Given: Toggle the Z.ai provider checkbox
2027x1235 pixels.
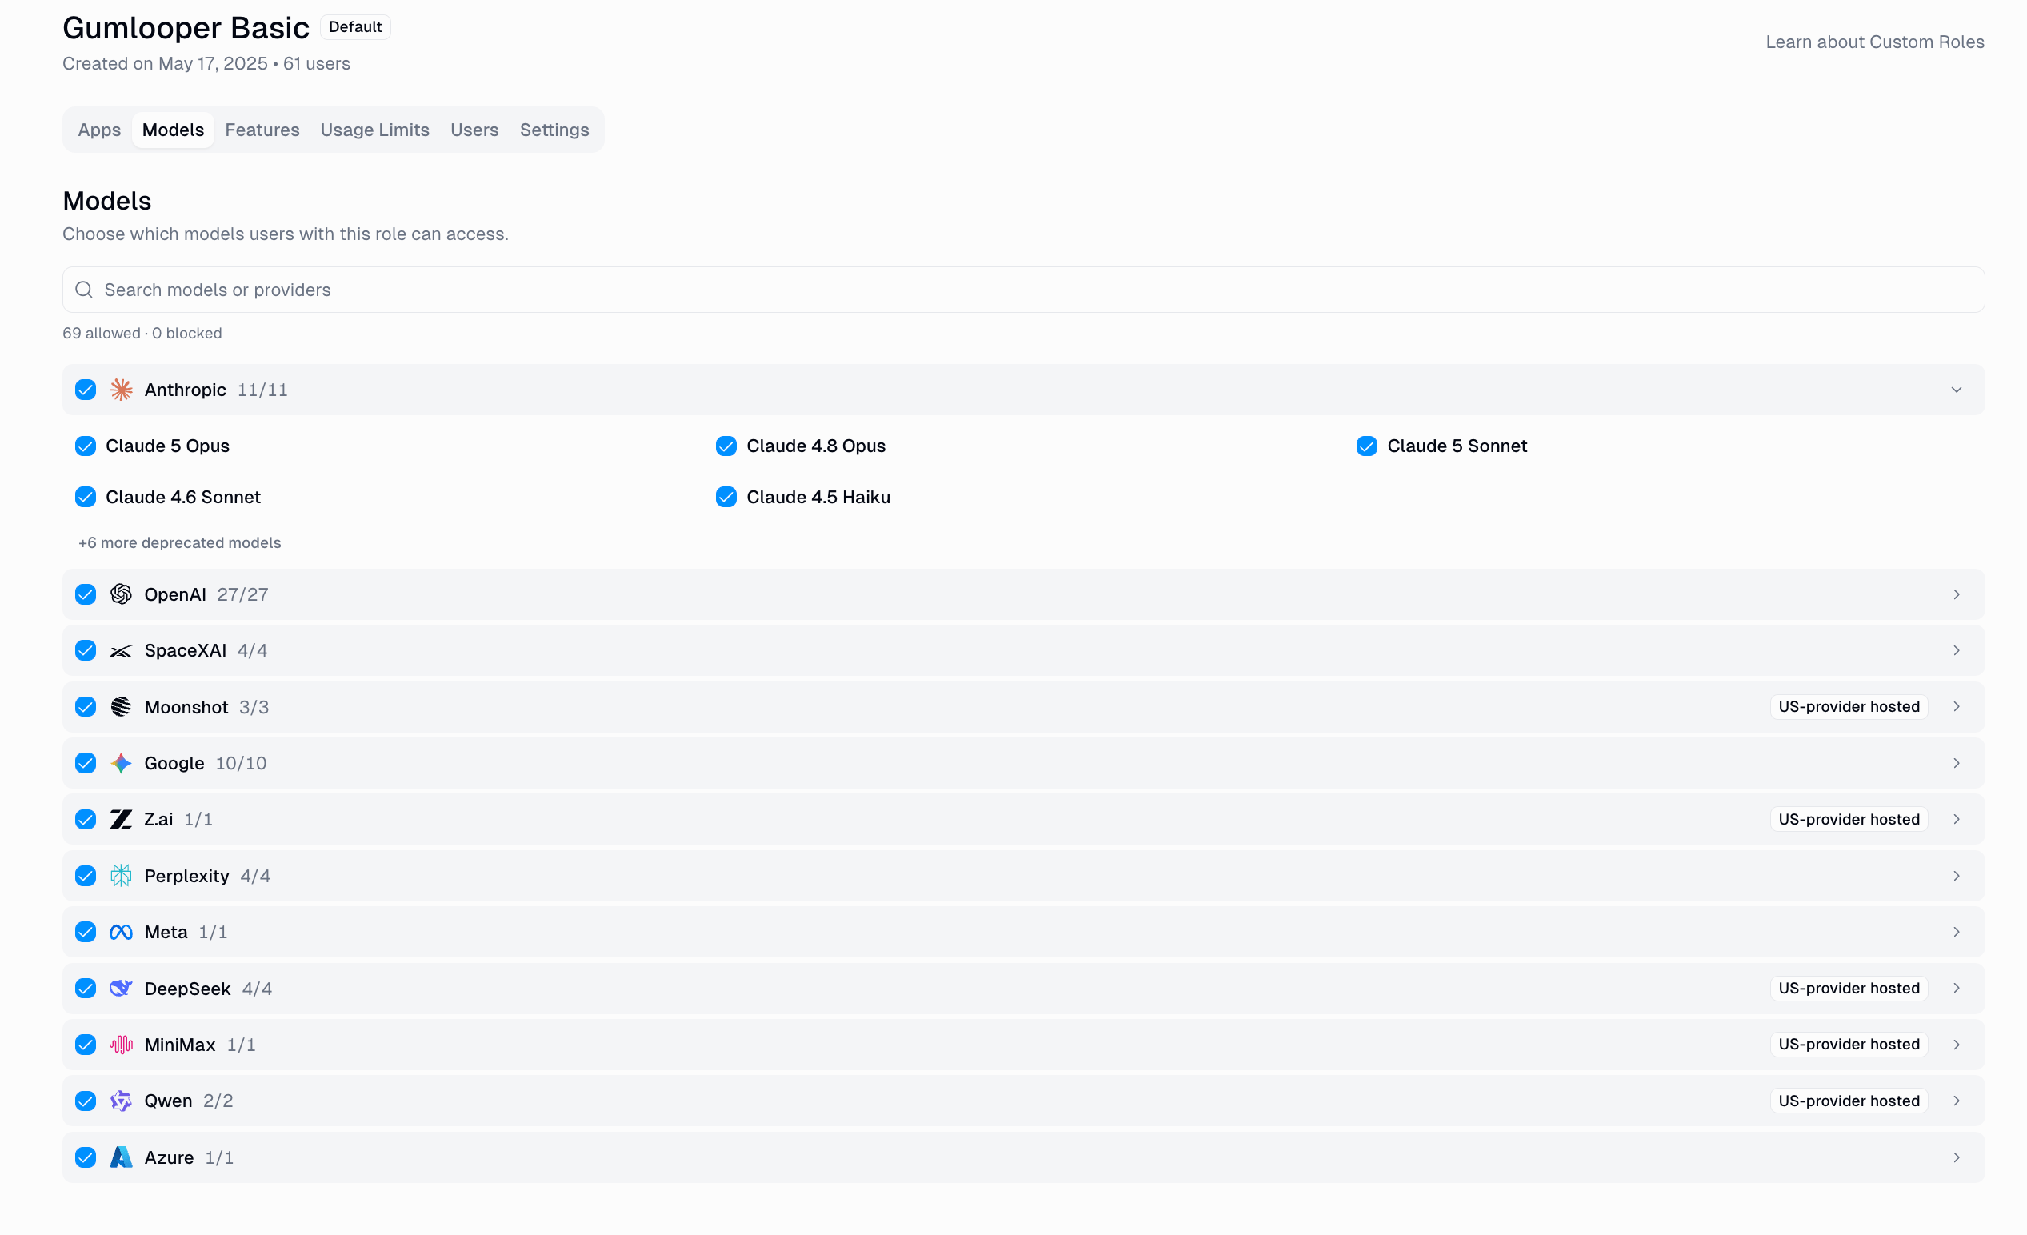Looking at the screenshot, I should [x=86, y=820].
